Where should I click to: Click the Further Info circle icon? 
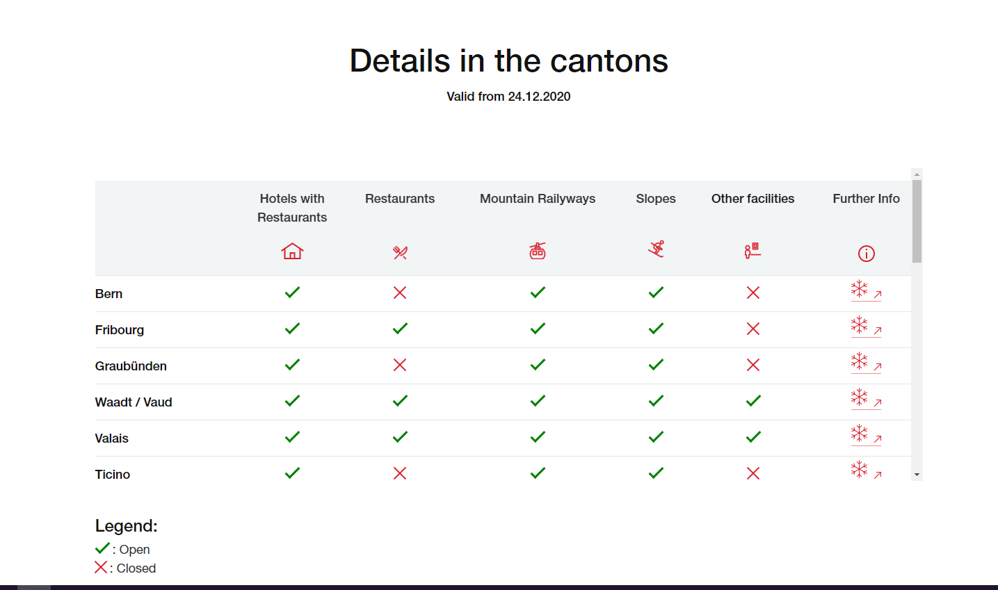(x=866, y=254)
